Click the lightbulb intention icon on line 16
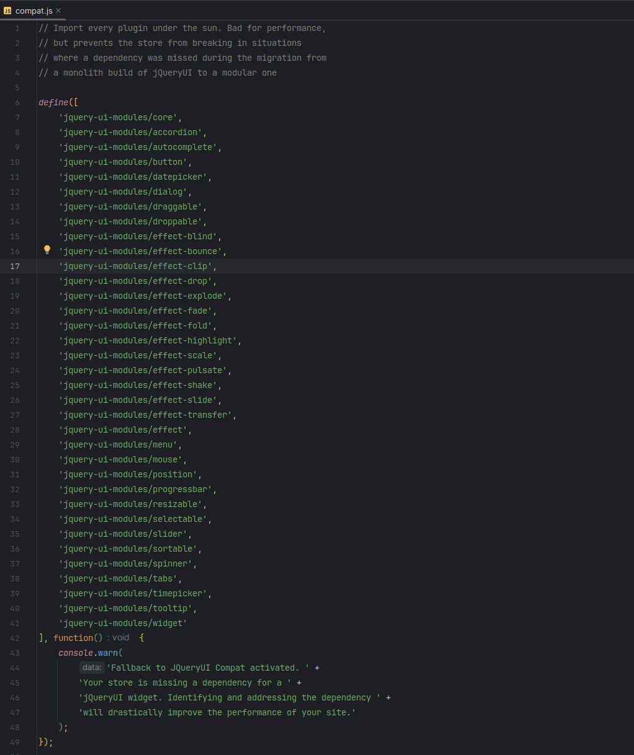The height and width of the screenshot is (755, 634). [47, 249]
